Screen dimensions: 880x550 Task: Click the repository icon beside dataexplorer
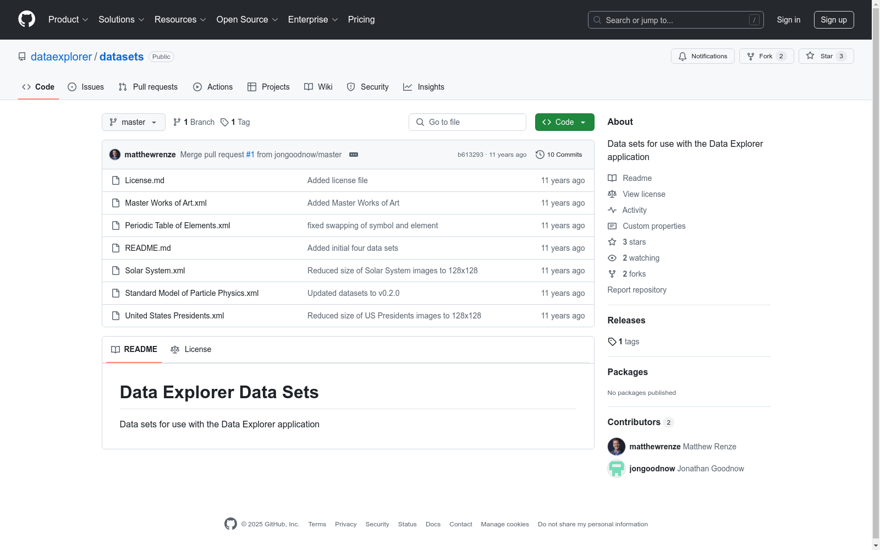pyautogui.click(x=22, y=57)
